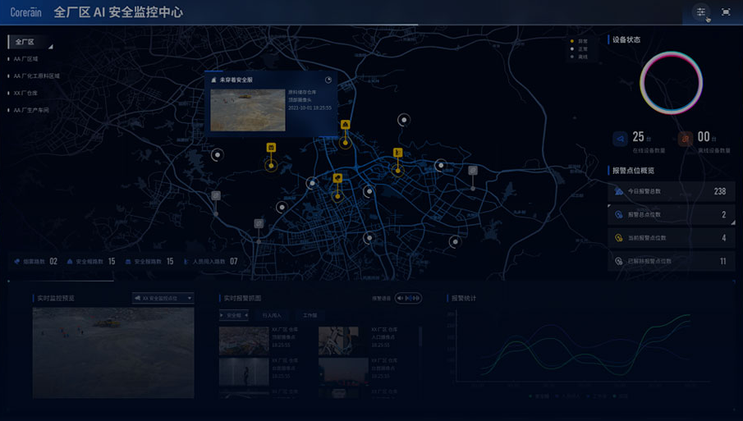Click the clock icon in 未穿着安全服 popup
This screenshot has height=421, width=743.
click(328, 80)
